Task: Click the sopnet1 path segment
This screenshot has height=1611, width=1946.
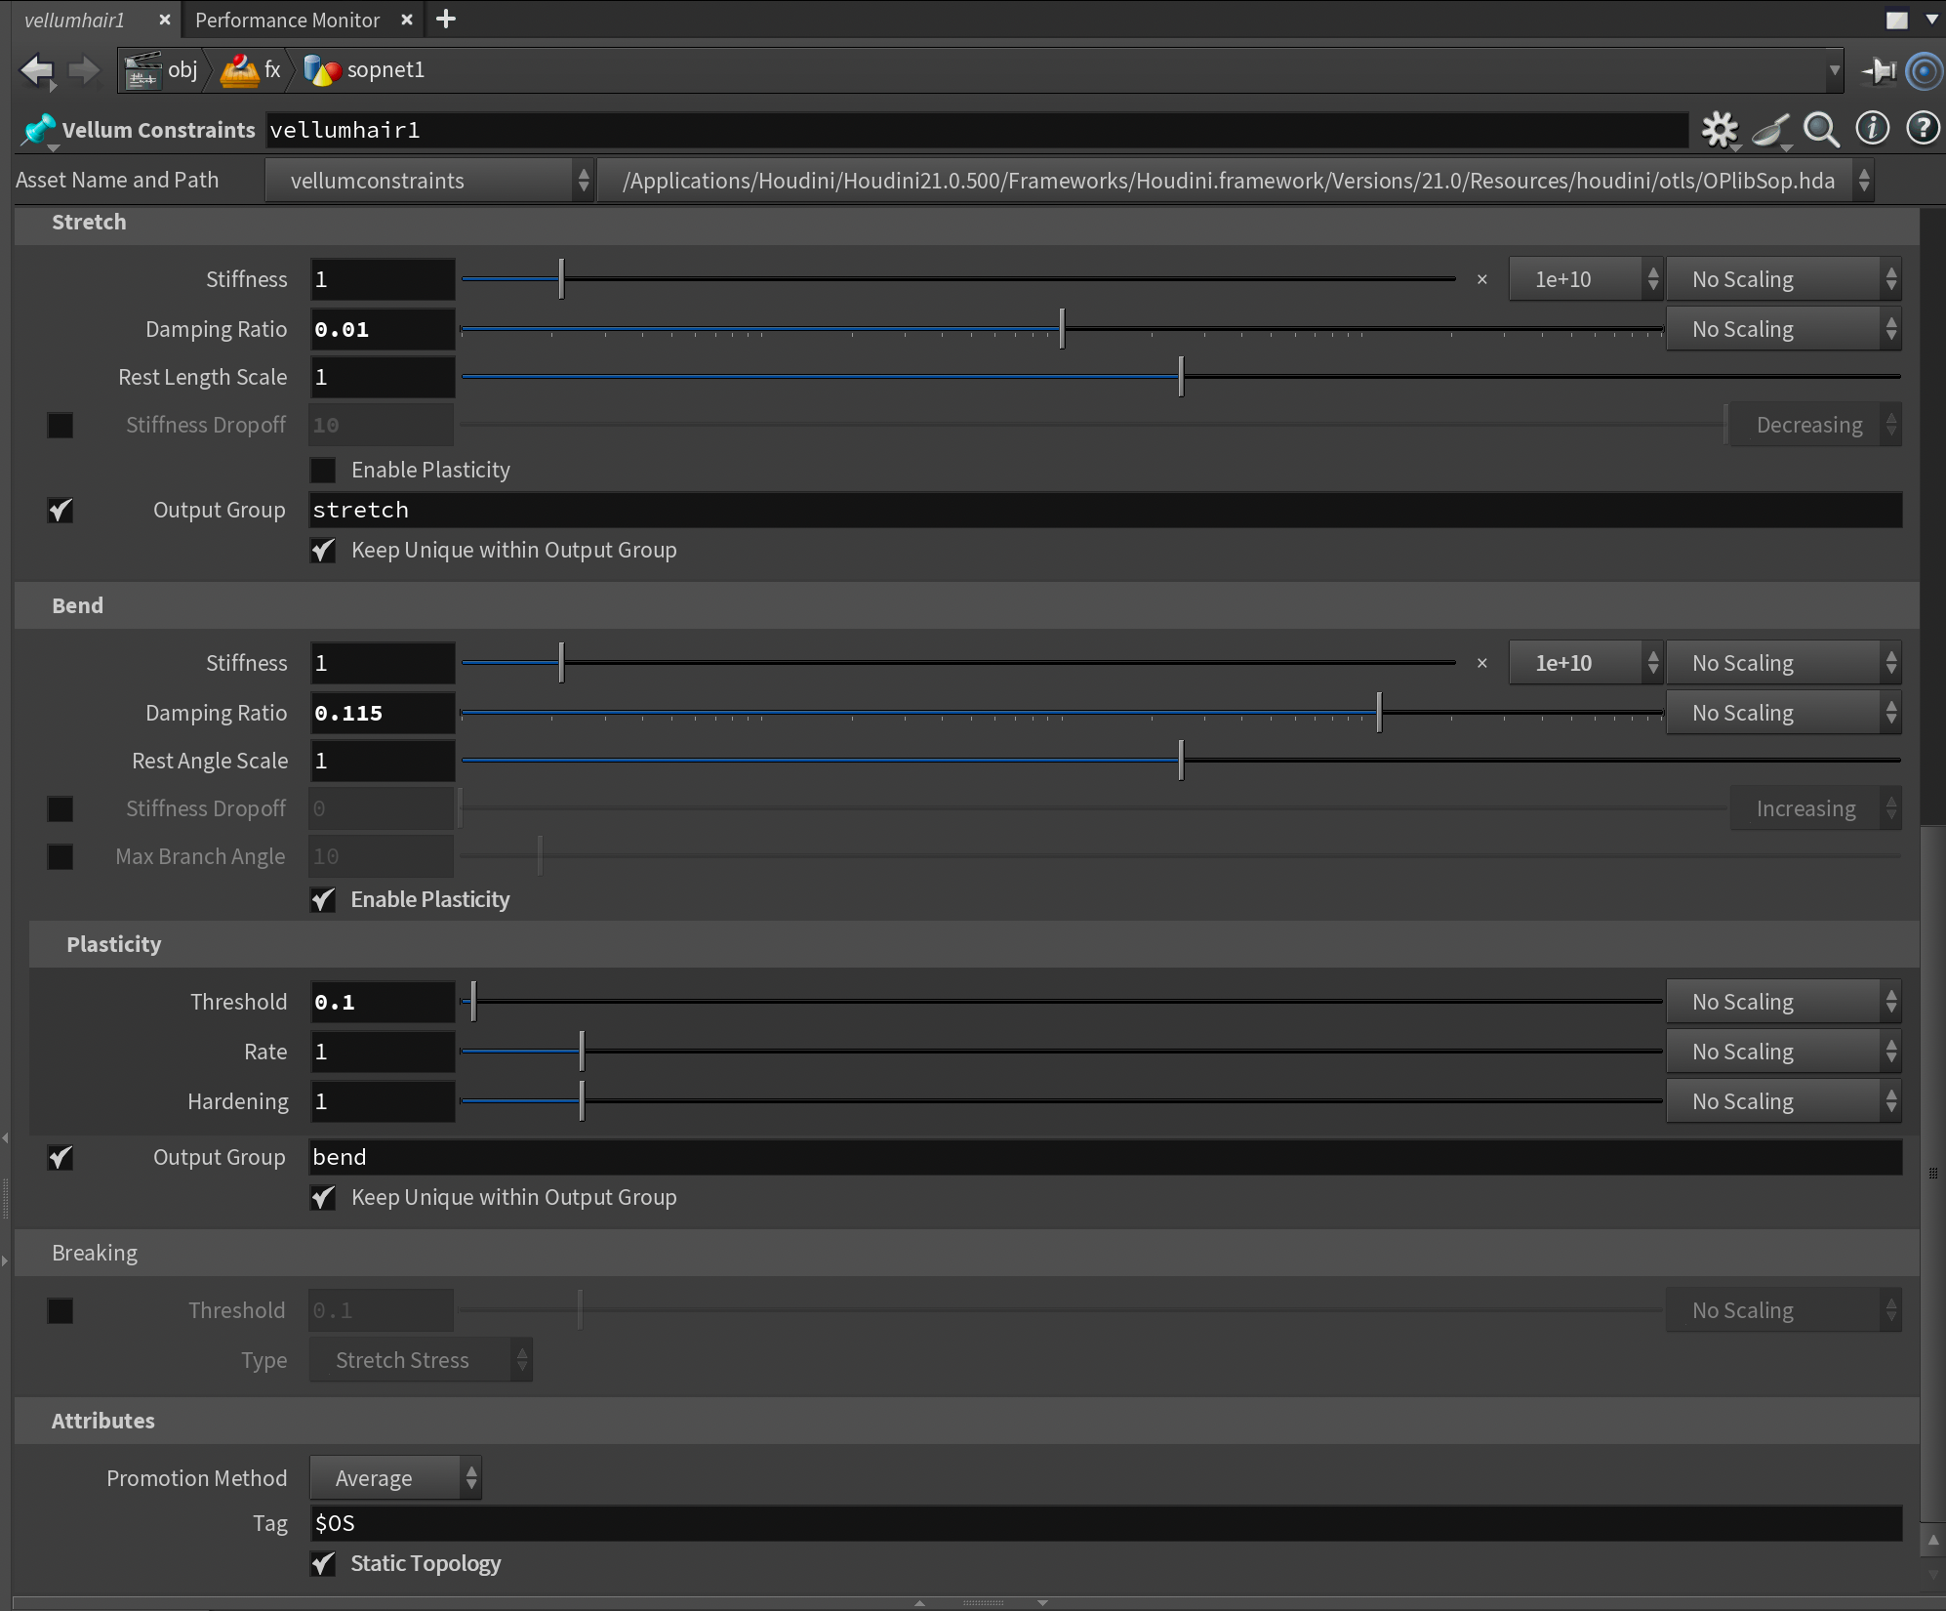Action: 385,70
